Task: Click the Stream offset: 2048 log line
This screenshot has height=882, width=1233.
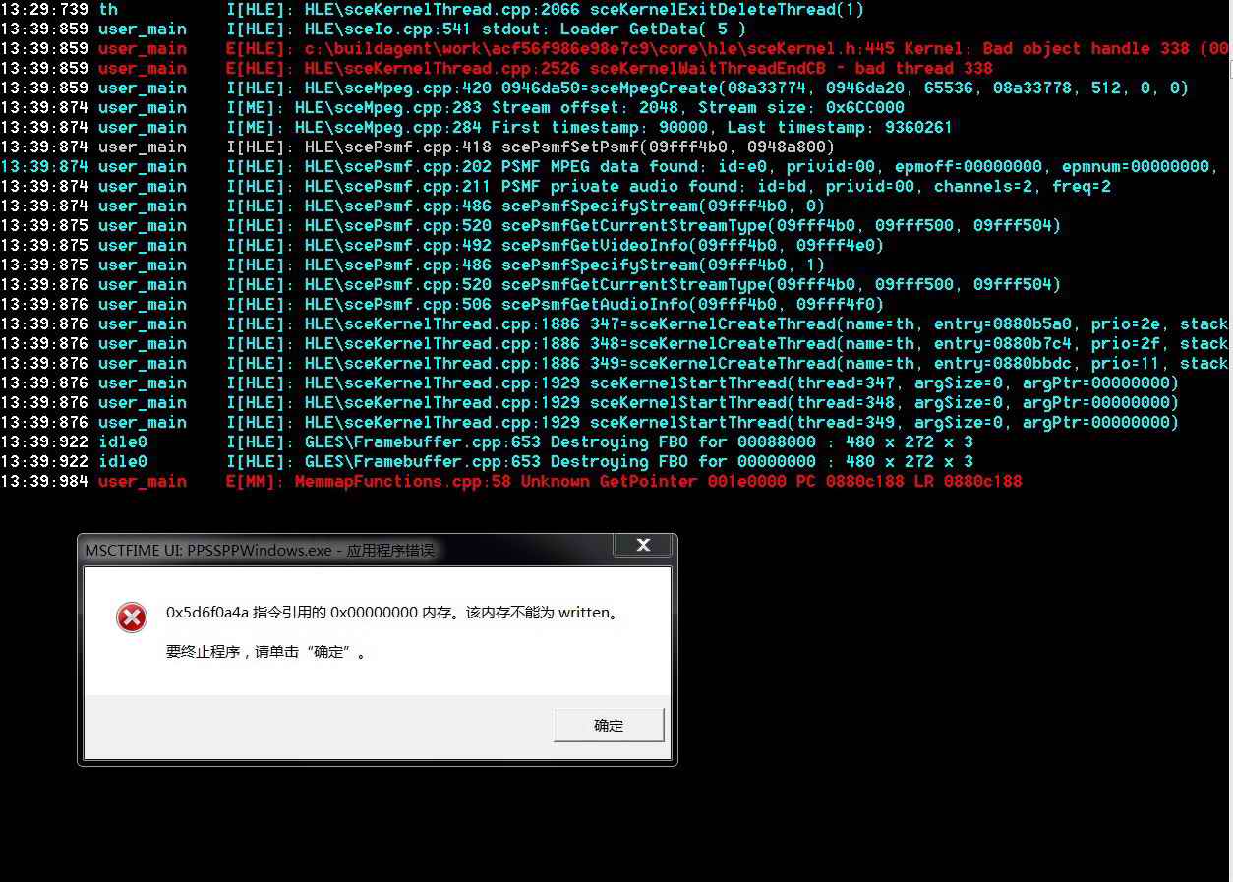Action: (590, 107)
